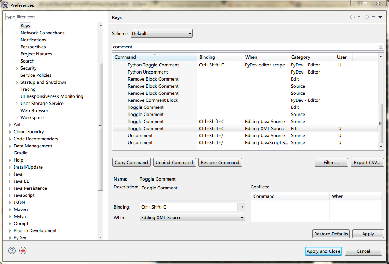
Task: Select Uncomment row for Editing Java Source
Action: [245, 136]
